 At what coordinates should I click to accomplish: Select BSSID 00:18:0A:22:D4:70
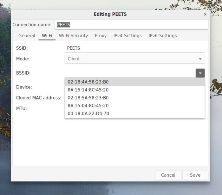coord(135,113)
